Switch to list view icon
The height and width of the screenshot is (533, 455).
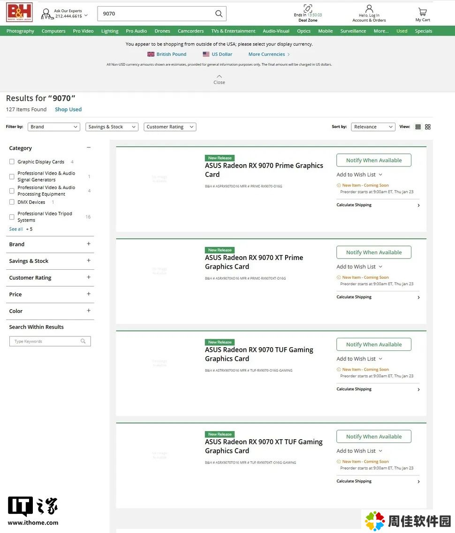click(418, 127)
